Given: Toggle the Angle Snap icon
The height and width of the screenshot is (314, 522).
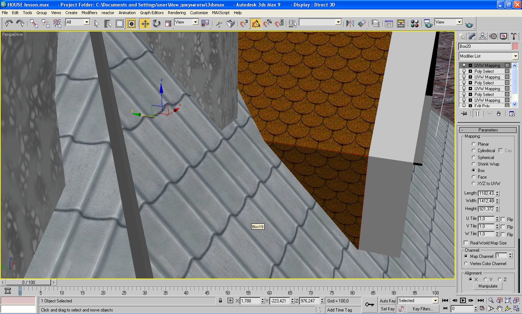Looking at the screenshot, I should [x=256, y=24].
